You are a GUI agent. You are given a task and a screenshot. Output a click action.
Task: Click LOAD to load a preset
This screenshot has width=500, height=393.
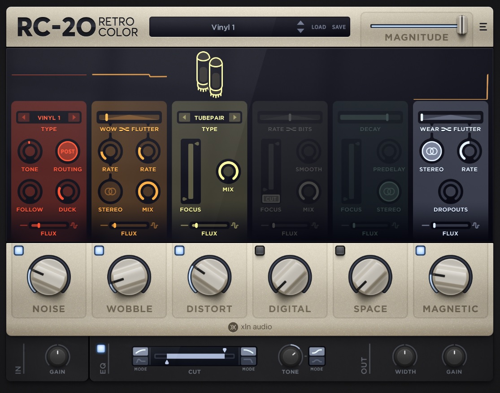318,27
